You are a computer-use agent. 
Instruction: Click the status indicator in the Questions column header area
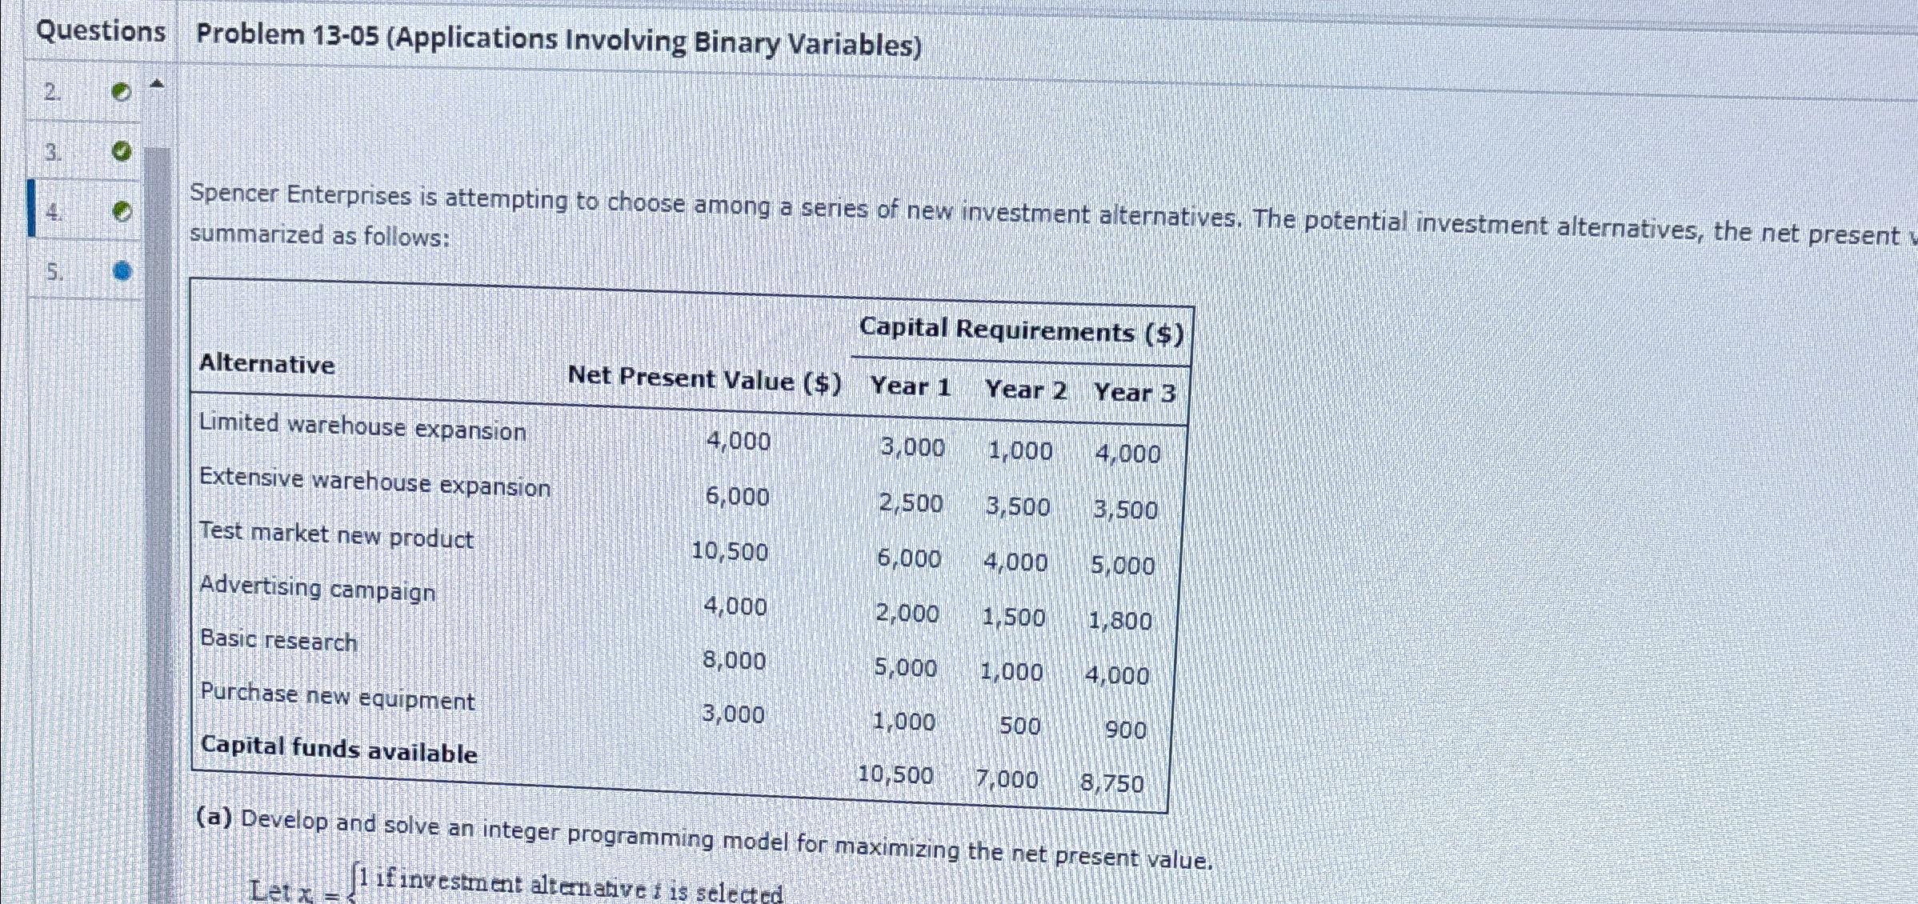pos(120,92)
